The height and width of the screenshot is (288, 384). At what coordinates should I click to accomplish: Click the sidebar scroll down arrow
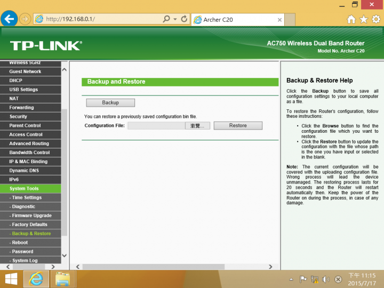point(65,255)
